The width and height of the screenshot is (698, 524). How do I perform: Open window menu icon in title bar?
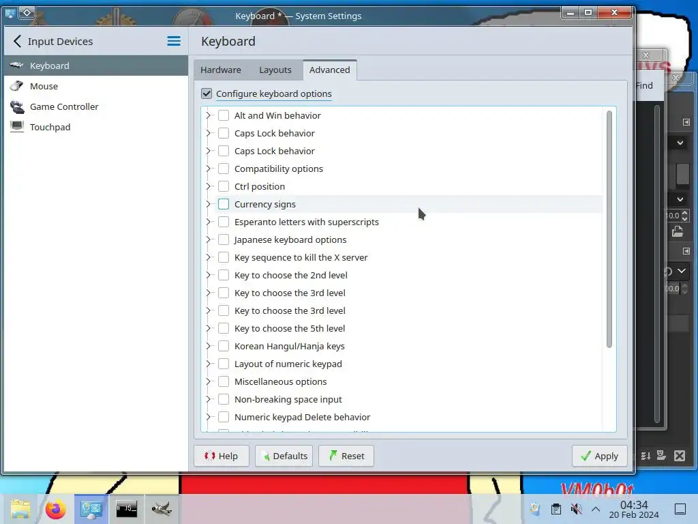point(10,13)
